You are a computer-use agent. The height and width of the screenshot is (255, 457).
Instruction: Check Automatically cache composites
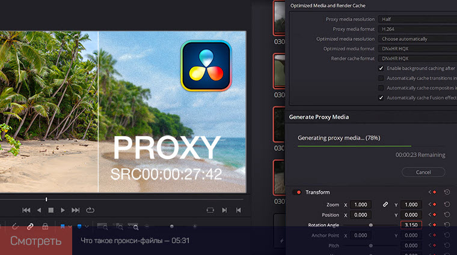click(381, 88)
